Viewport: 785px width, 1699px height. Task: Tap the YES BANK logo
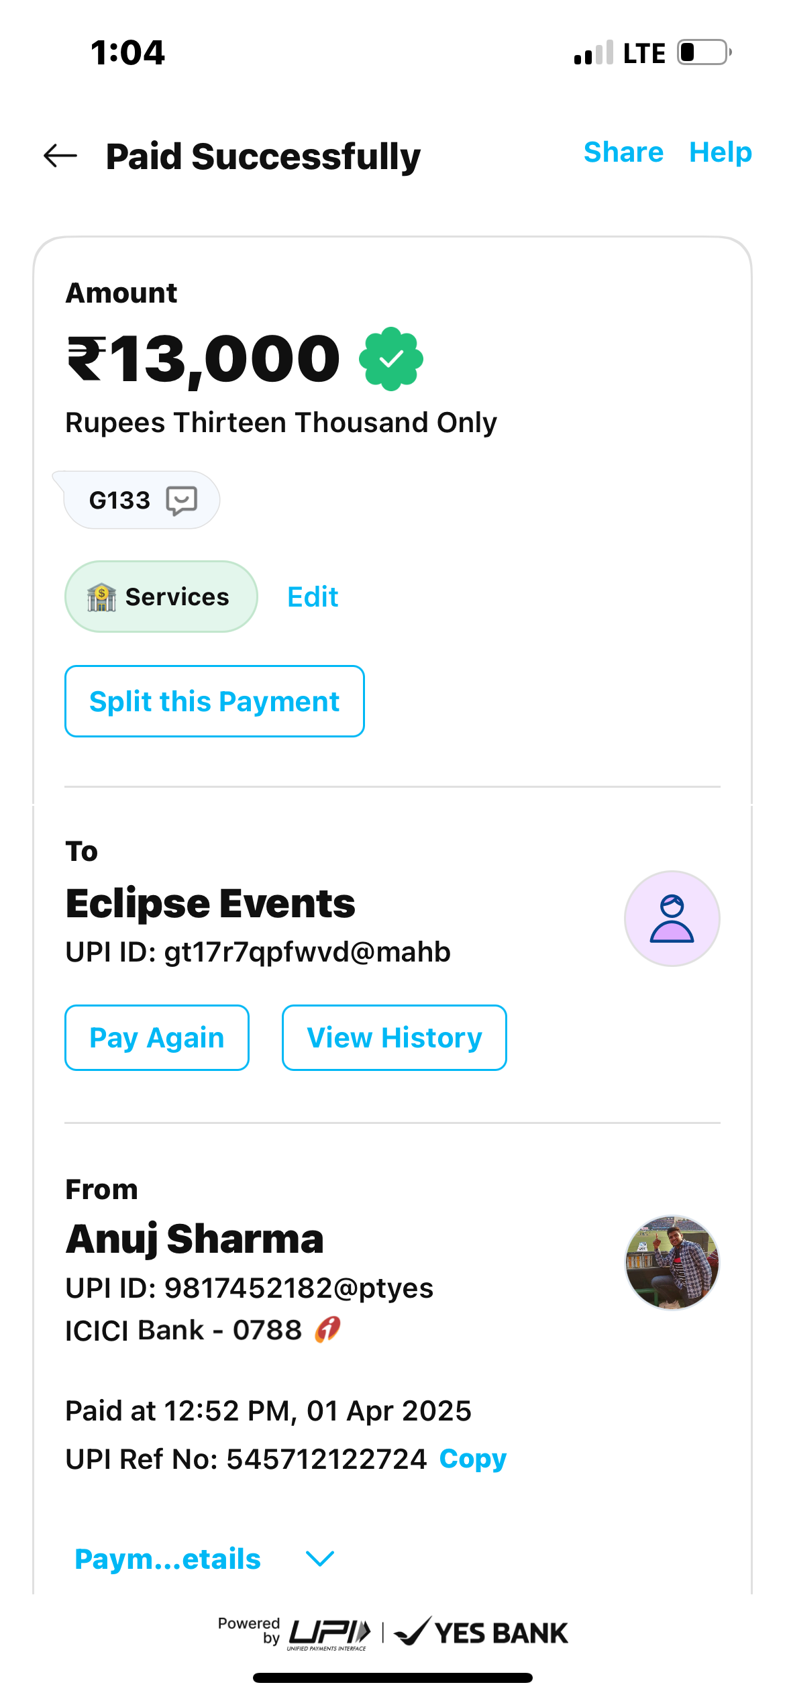482,1633
